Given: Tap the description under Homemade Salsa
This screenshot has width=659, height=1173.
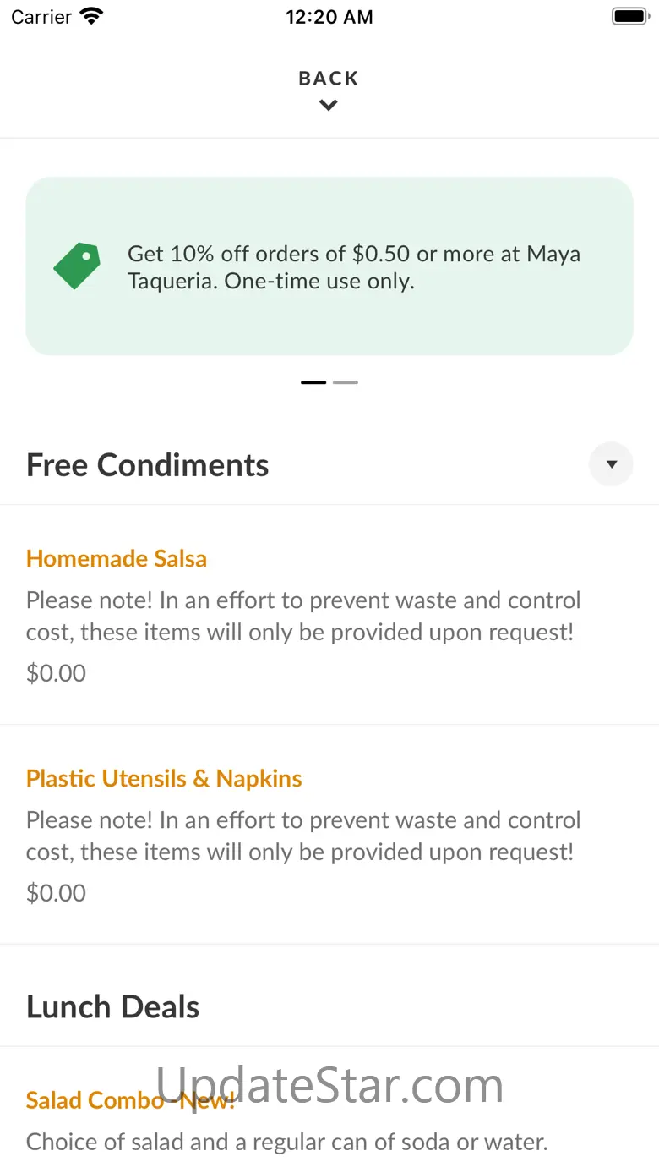Looking at the screenshot, I should coord(303,617).
